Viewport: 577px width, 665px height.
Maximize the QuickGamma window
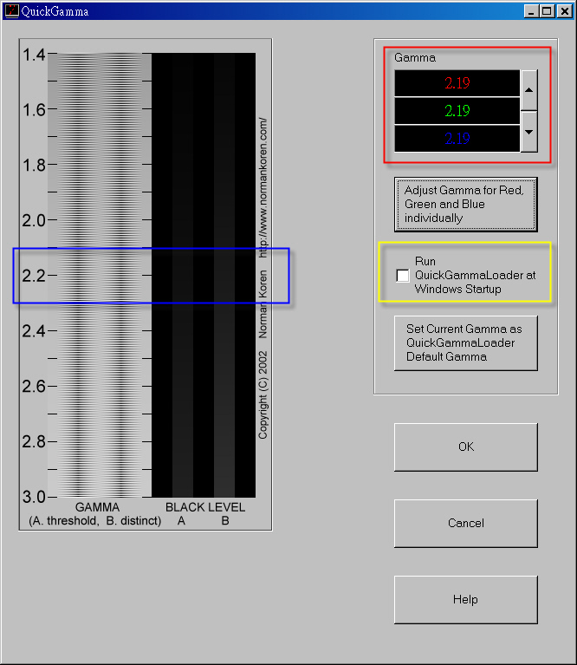[546, 11]
